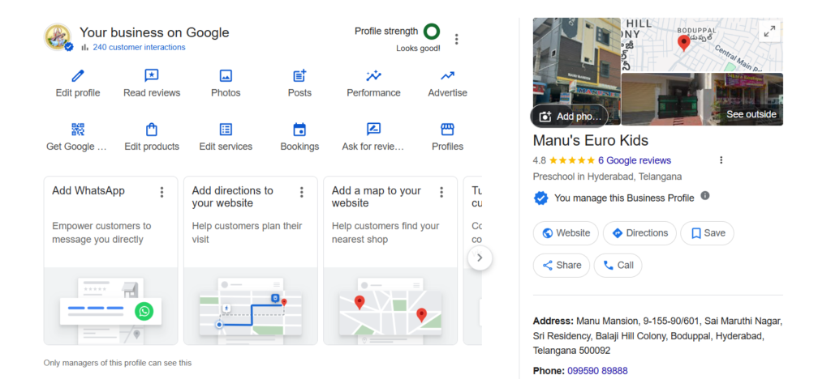Select the Posts icon
831x379 pixels.
299,76
